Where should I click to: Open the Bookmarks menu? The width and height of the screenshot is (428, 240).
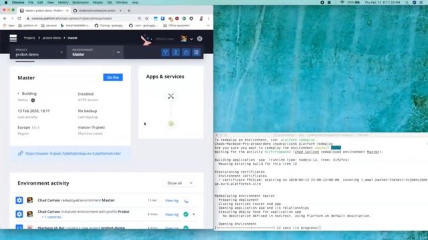pos(80,3)
